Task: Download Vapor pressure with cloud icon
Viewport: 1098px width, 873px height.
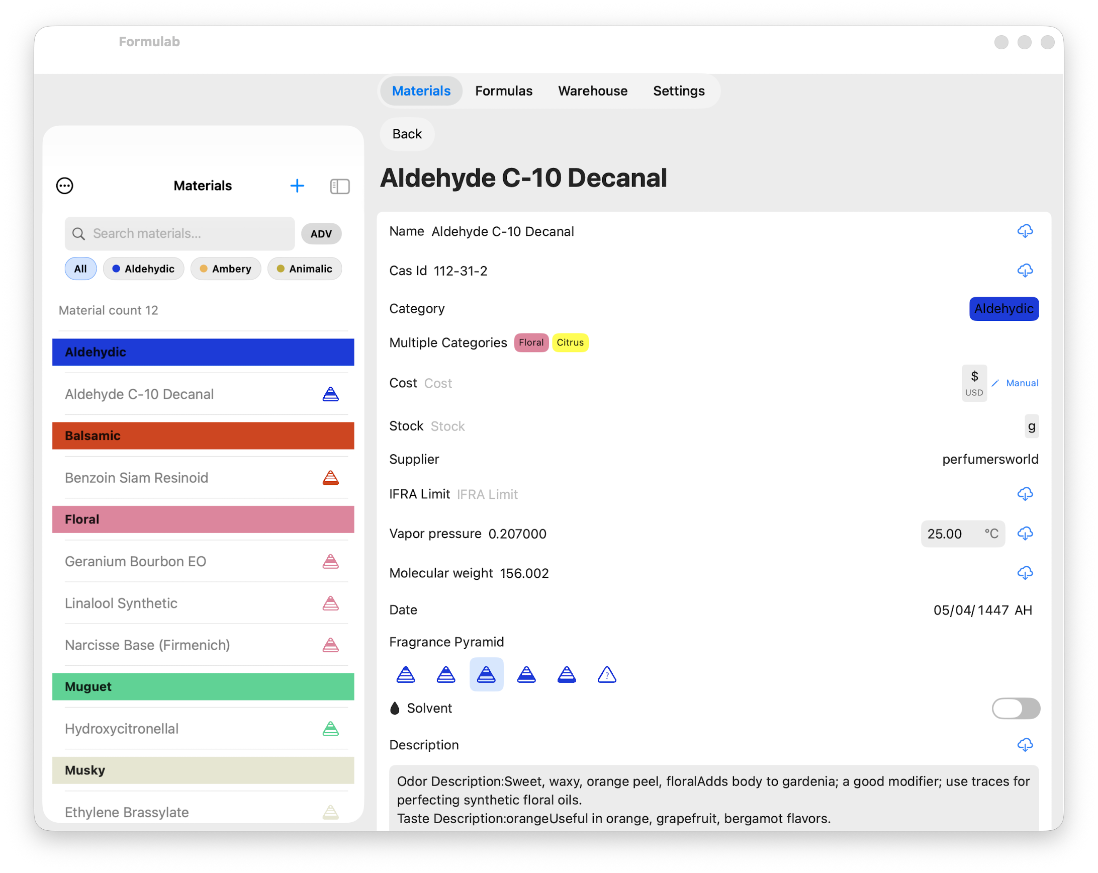Action: tap(1025, 534)
